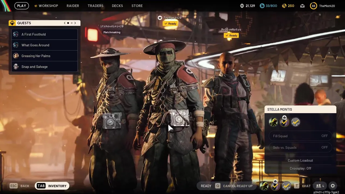Click the third squad avatar in Stella Montis panel
Viewport: 345px width, 194px height.
pyautogui.click(x=295, y=122)
